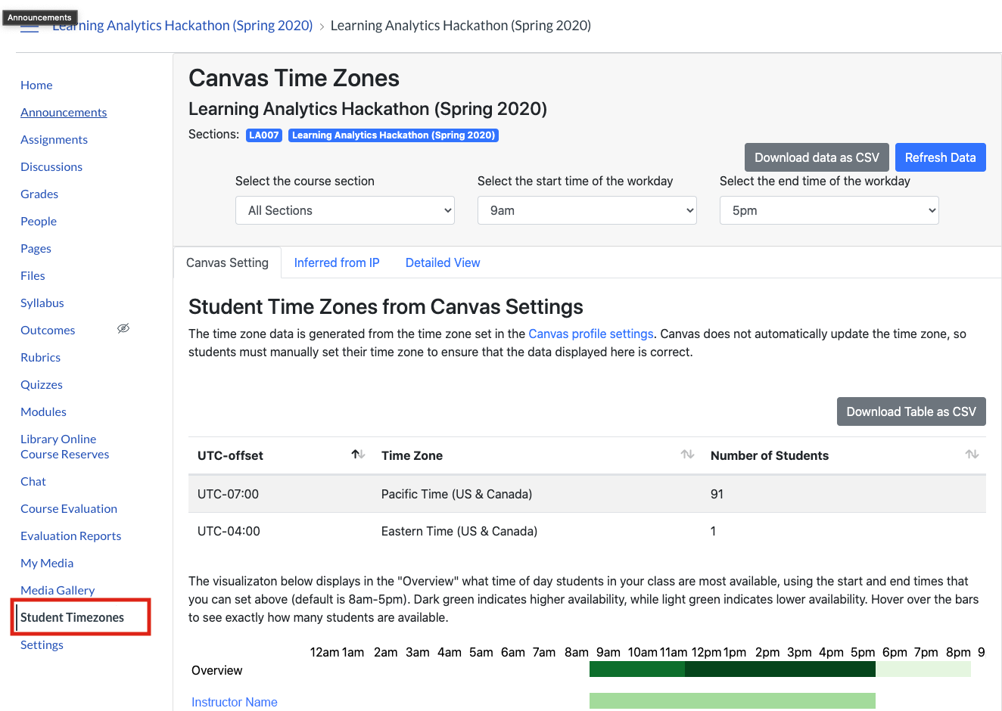Click Download Table as CSV button

[911, 411]
